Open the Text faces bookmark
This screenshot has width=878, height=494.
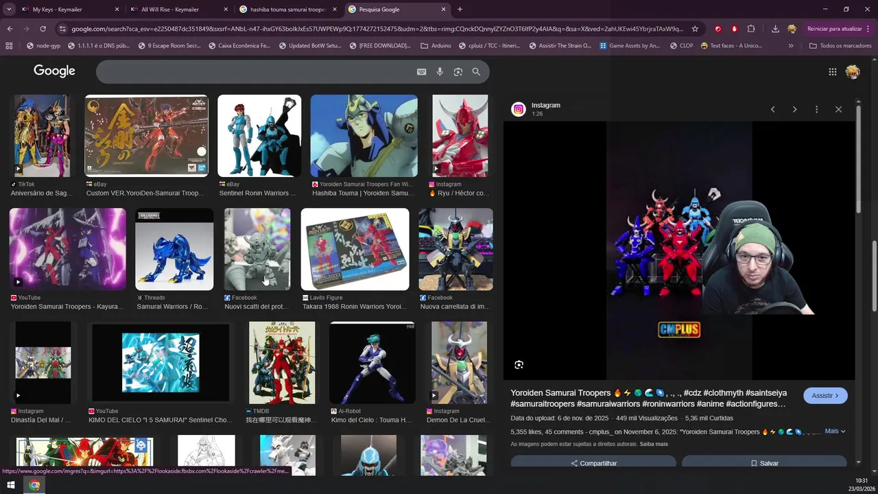[731, 45]
